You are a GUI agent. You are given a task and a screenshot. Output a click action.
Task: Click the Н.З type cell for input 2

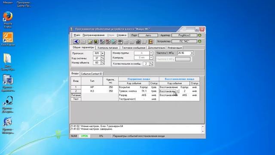92,91
